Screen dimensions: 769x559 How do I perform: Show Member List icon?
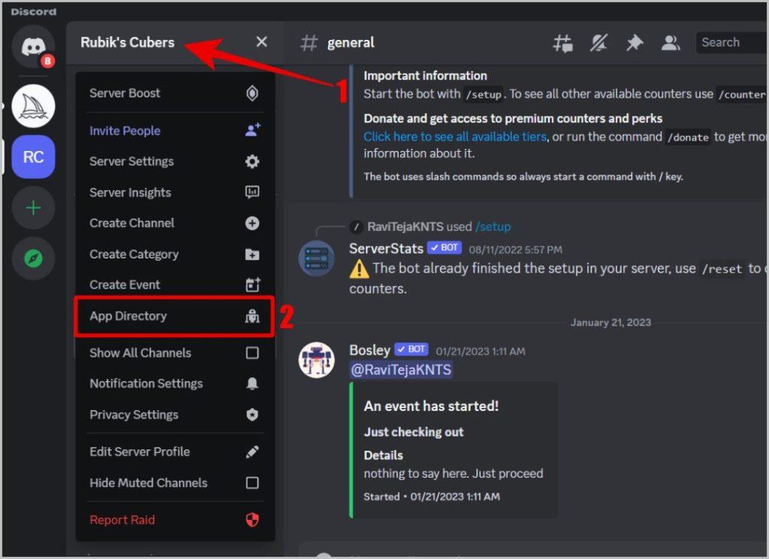click(x=671, y=43)
